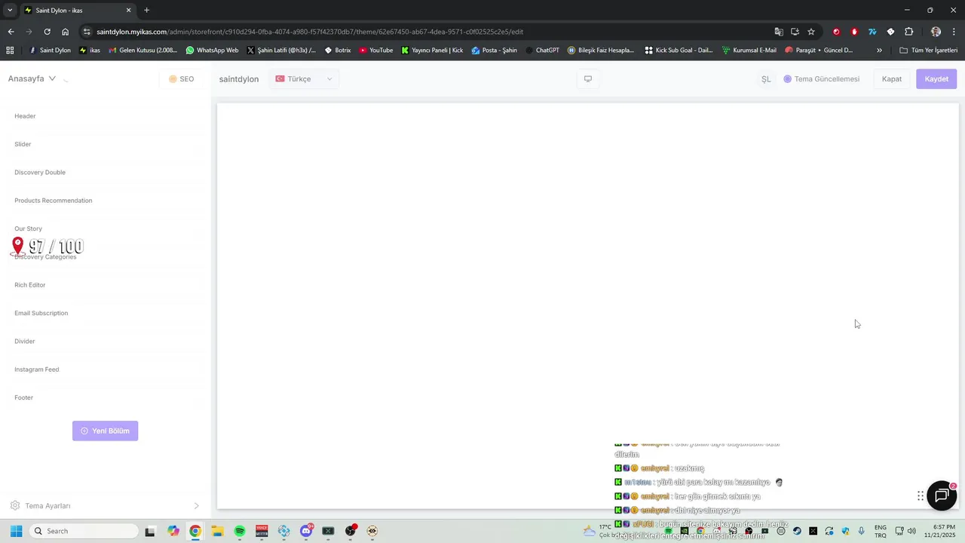965x543 pixels.
Task: Open the Chrome three-dot menu
Action: [954, 32]
